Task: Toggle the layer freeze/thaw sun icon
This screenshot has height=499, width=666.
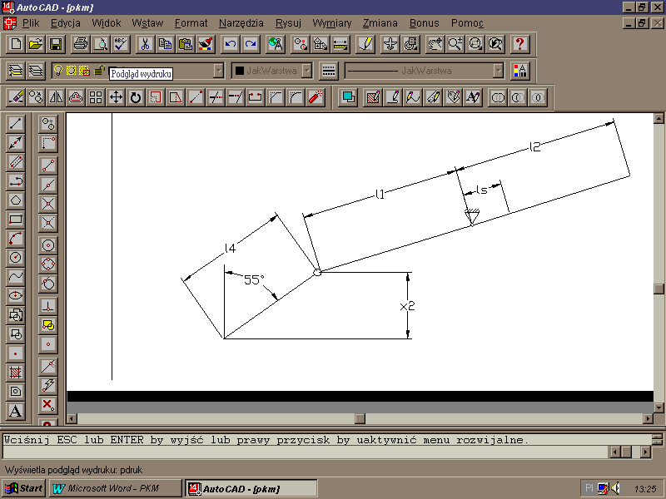Action: coord(72,71)
